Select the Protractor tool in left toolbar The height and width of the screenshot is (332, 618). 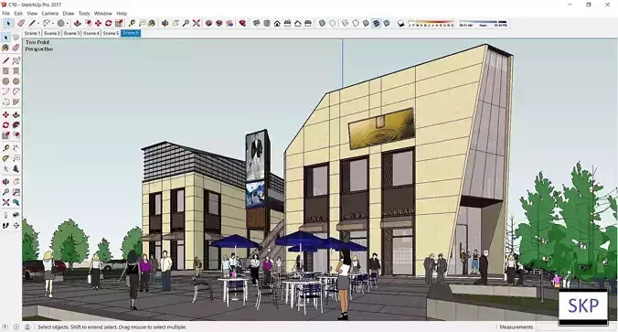coord(5,158)
